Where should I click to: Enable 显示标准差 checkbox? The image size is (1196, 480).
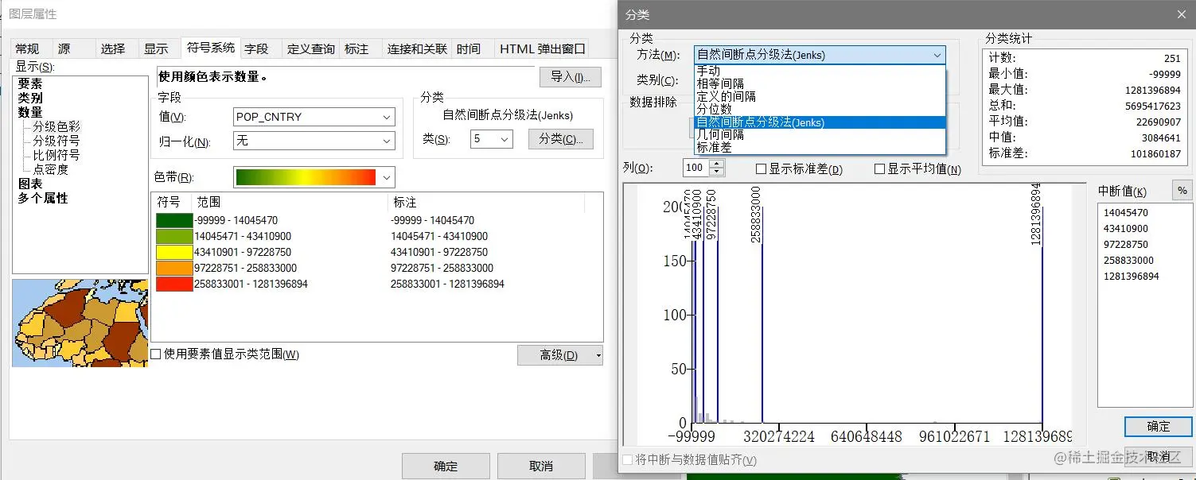point(761,169)
